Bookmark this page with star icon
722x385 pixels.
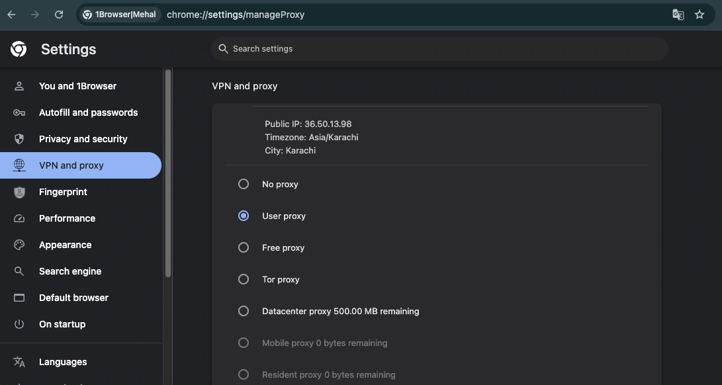click(x=699, y=15)
